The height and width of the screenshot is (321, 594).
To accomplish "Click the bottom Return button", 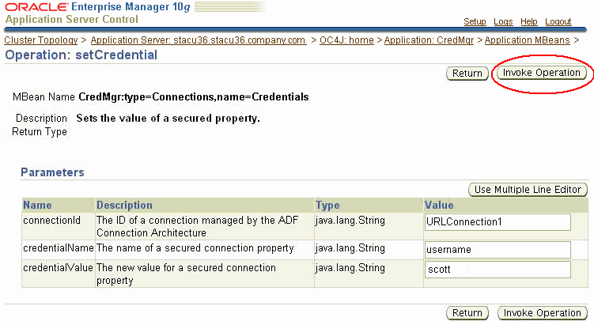I will pyautogui.click(x=467, y=312).
